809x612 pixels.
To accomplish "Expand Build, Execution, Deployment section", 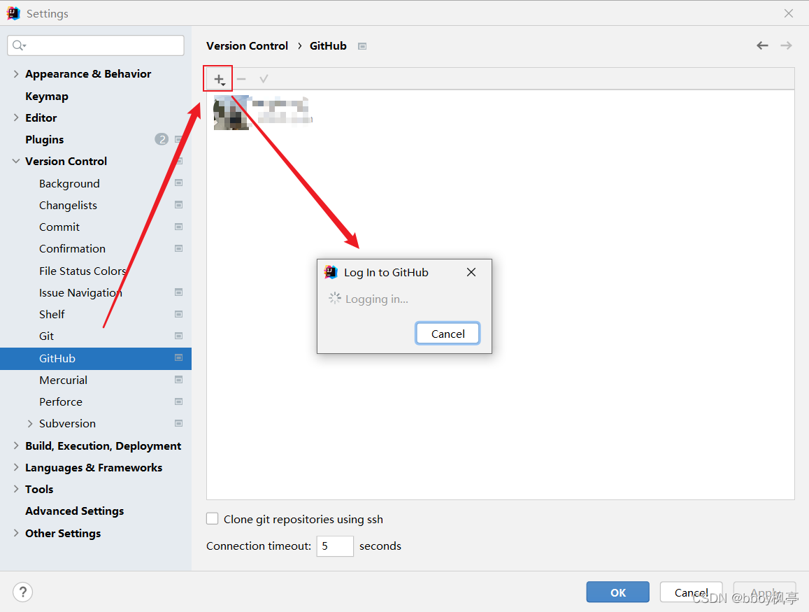I will click(16, 446).
